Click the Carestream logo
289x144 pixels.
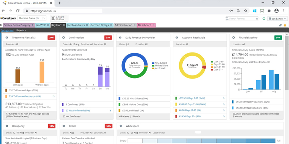coord(8,18)
